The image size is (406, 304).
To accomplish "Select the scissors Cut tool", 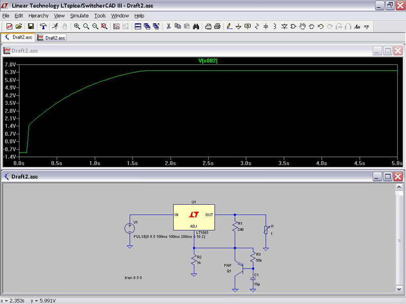I will (168, 26).
